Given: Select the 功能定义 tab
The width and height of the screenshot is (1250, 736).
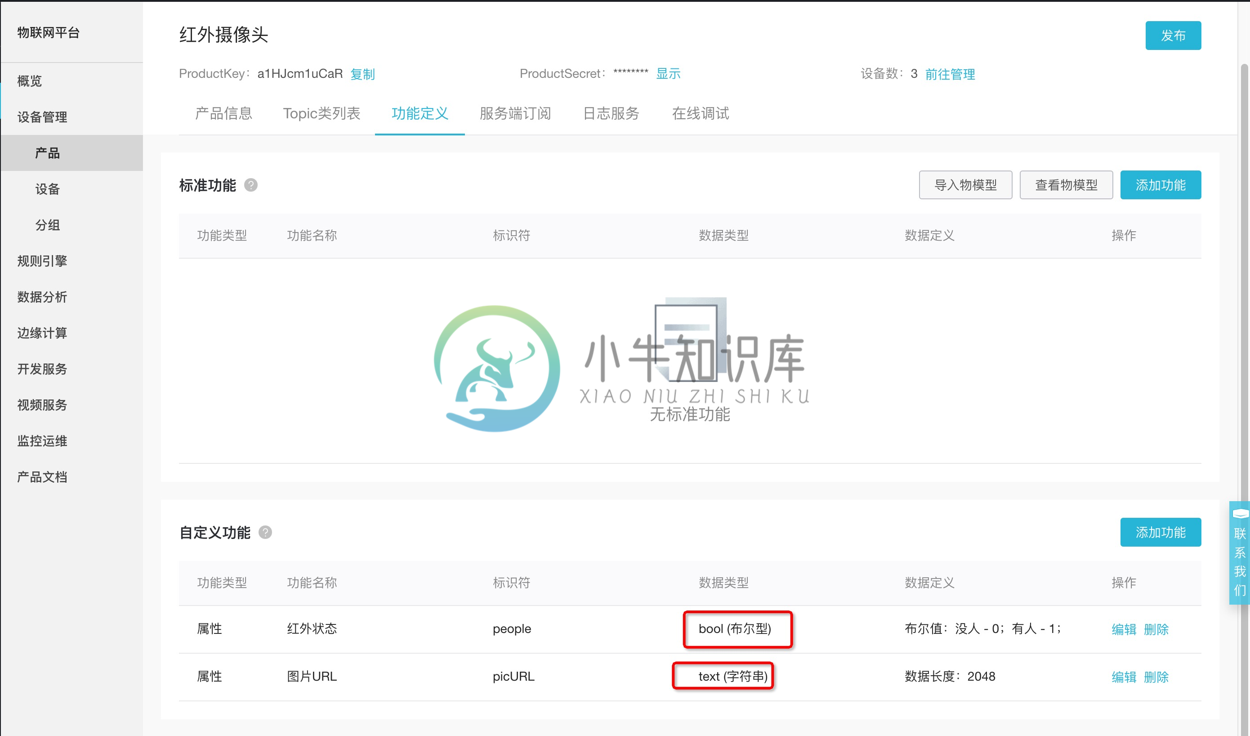Looking at the screenshot, I should click(420, 113).
